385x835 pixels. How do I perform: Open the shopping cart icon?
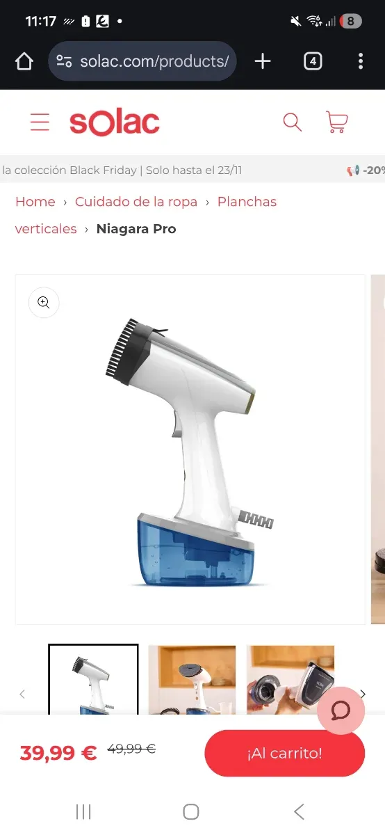(x=336, y=122)
